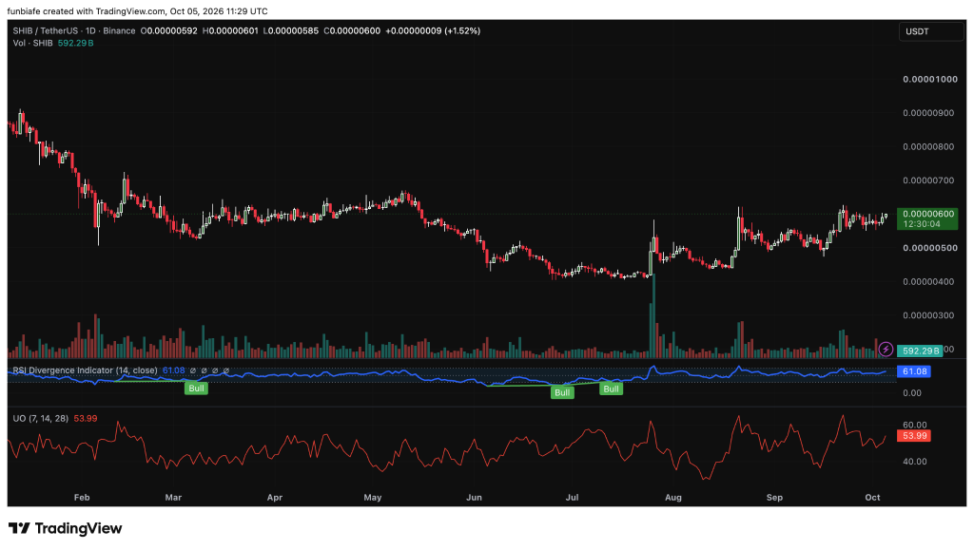The width and height of the screenshot is (974, 550).
Task: Click the May label on time axis
Action: pos(373,498)
